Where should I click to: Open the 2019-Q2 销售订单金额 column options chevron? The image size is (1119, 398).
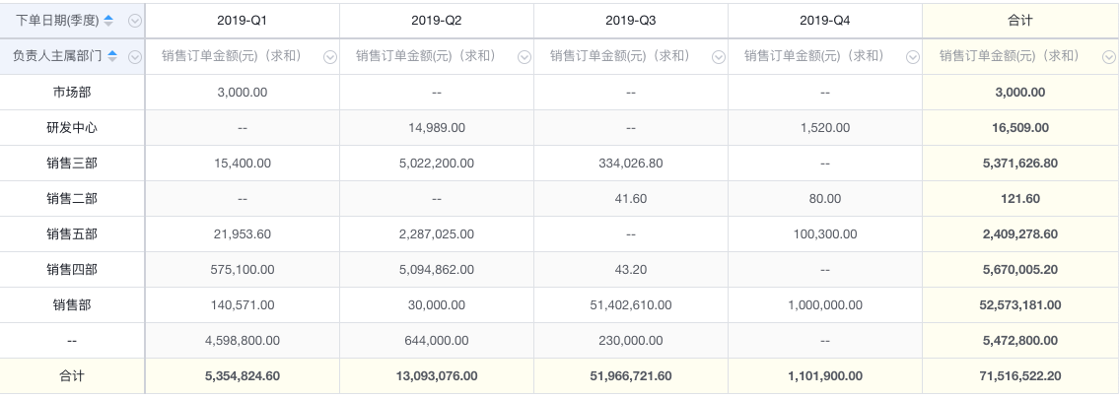pos(524,57)
